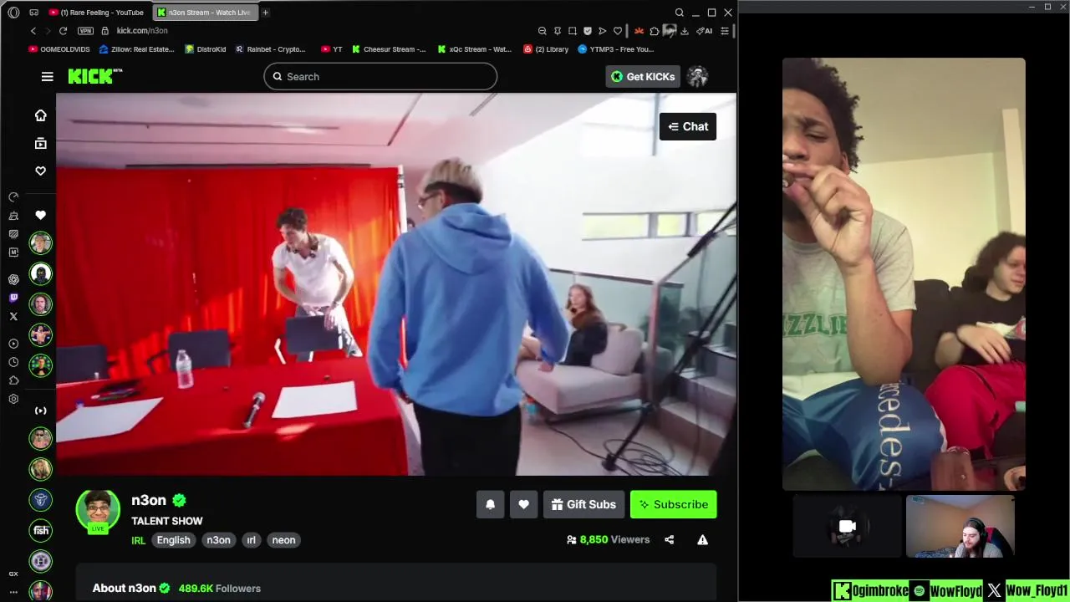Toggle the VPN badge in address bar
1070x602 pixels.
click(x=85, y=31)
